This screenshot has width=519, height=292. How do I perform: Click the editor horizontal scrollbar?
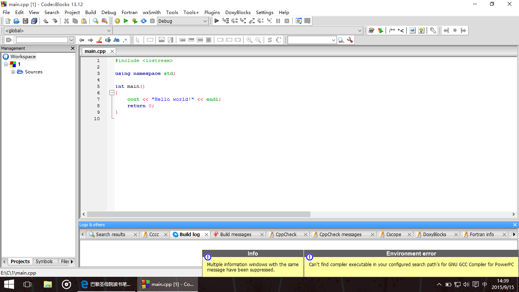198,214
